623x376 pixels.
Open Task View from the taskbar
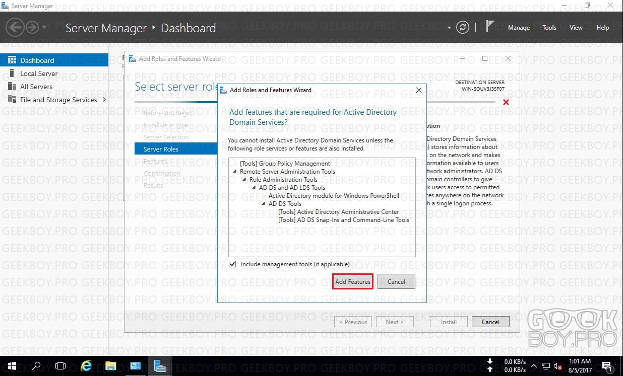(x=60, y=366)
